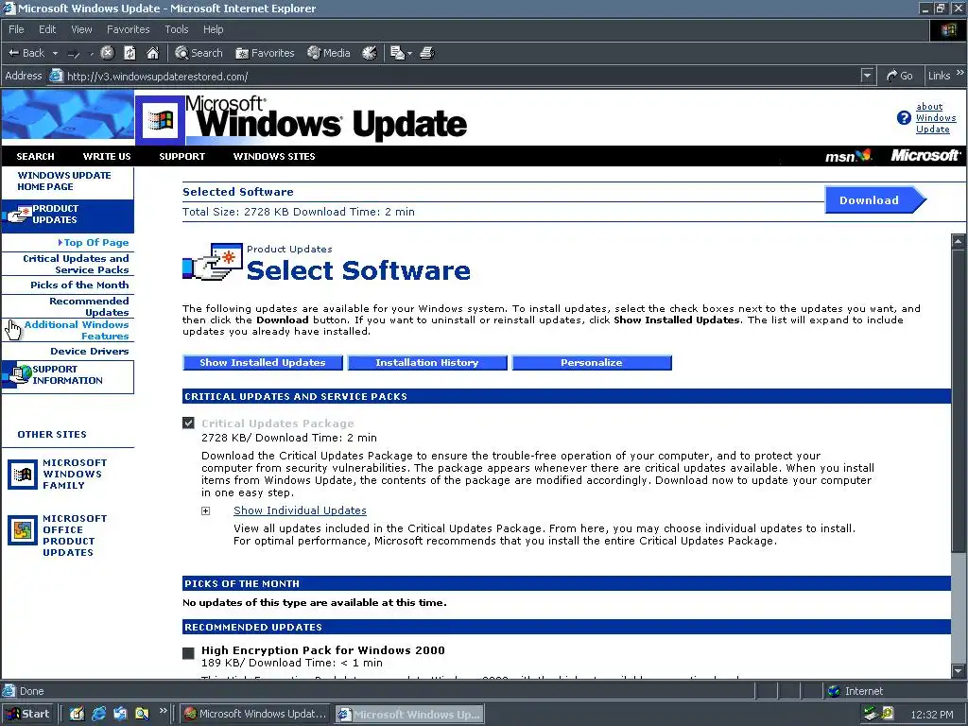Go to Recommended Updates sidebar link
Screen dimensions: 968x726
90,306
